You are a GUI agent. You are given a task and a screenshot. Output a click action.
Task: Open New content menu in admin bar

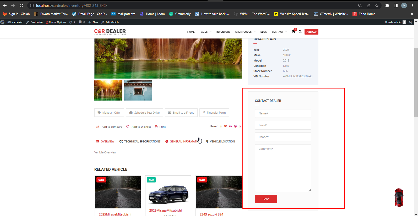point(93,22)
